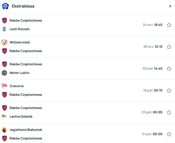Click Raków crest in the first match

5,21
